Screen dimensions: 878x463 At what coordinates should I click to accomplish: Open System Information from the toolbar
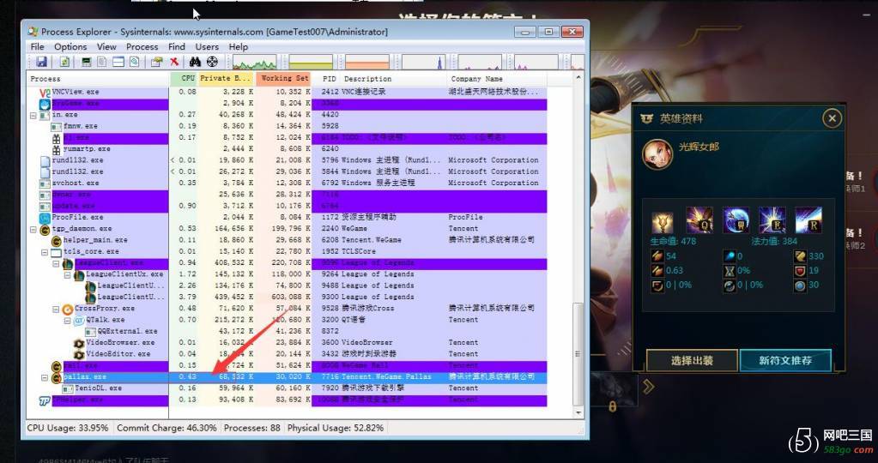[86, 62]
